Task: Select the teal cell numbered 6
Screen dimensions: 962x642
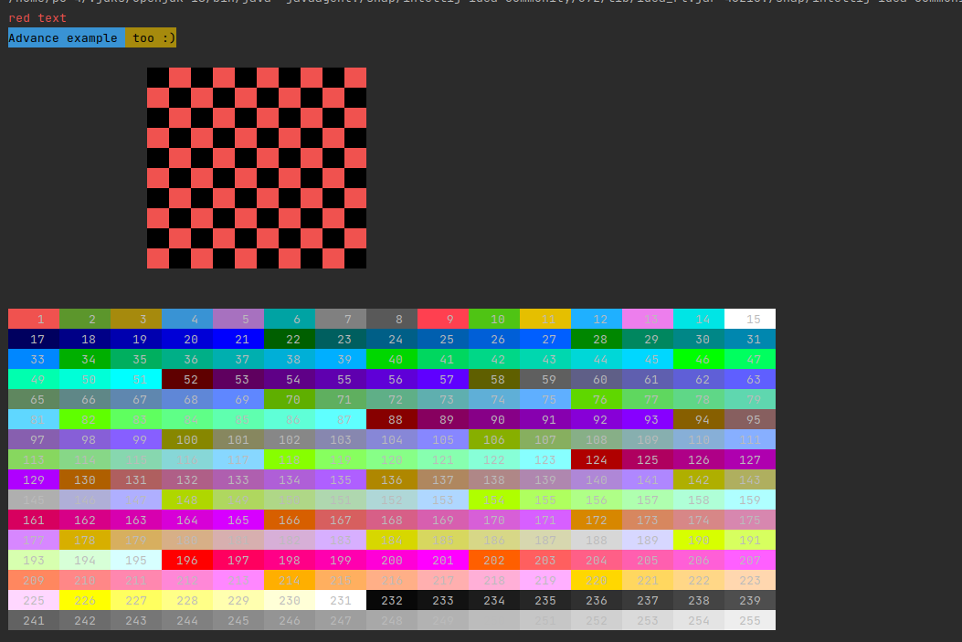Action: (x=290, y=319)
